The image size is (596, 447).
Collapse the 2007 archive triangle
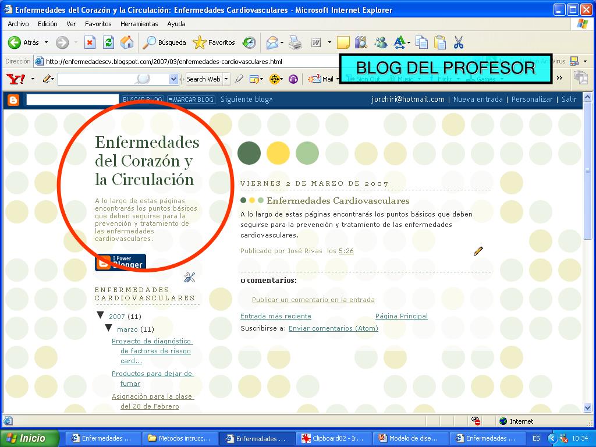pyautogui.click(x=100, y=315)
